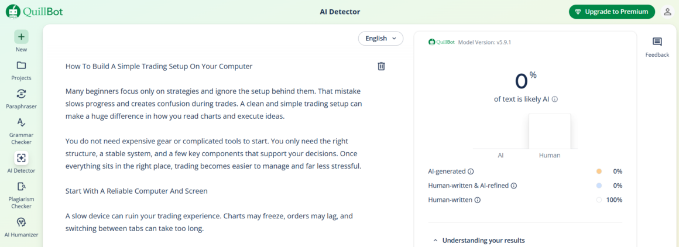Click info icon beside Human-written label
This screenshot has height=247, width=679.
coord(477,200)
